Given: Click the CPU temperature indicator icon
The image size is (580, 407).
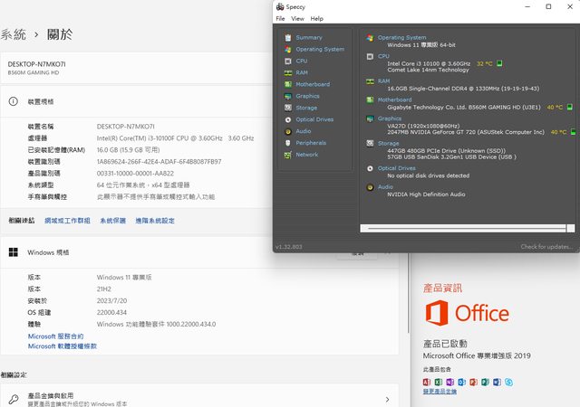Looking at the screenshot, I should pyautogui.click(x=499, y=63).
